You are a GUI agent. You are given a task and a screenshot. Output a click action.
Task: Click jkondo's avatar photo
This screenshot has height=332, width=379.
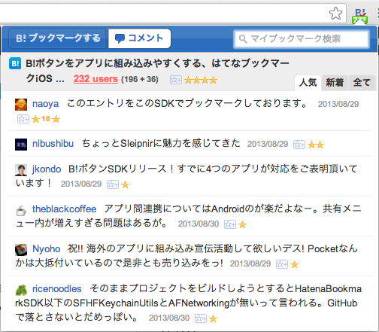coord(21,170)
